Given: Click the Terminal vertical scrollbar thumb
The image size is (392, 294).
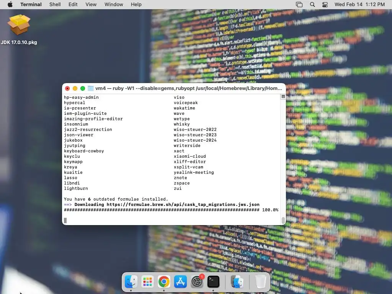Looking at the screenshot, I should tap(283, 220).
